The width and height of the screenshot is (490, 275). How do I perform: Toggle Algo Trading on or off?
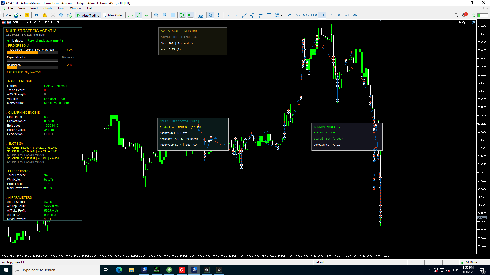click(88, 15)
